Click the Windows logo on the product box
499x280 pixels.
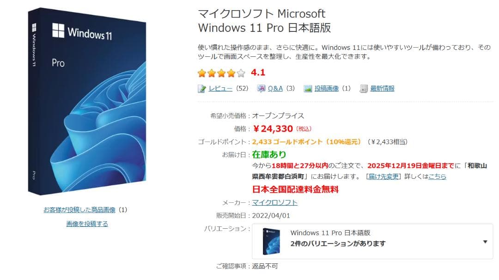coord(58,30)
